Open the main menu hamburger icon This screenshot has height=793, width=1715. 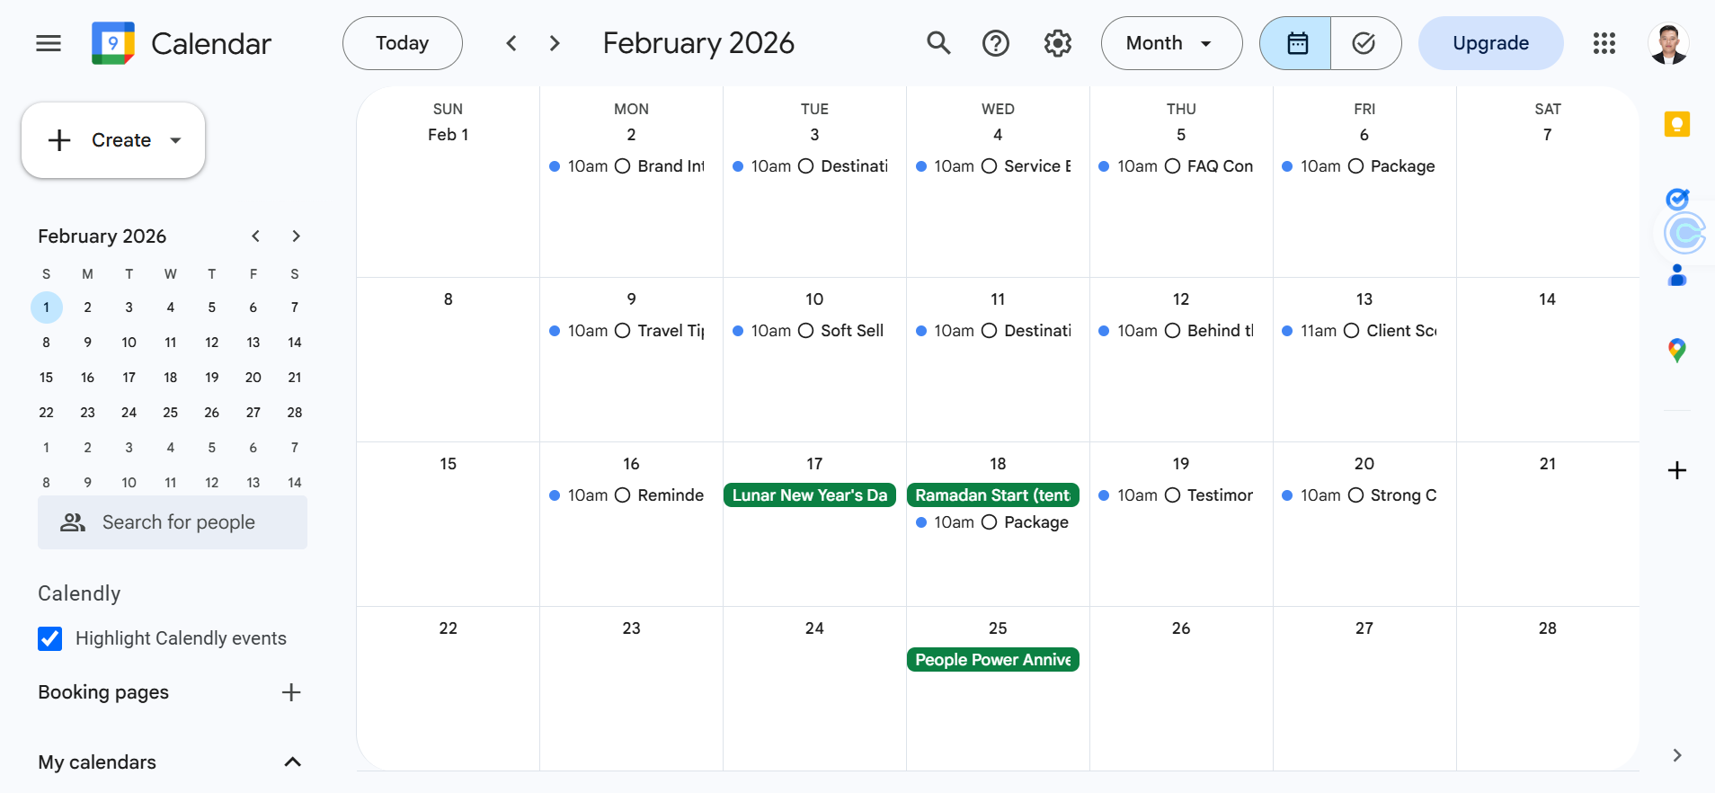click(49, 43)
